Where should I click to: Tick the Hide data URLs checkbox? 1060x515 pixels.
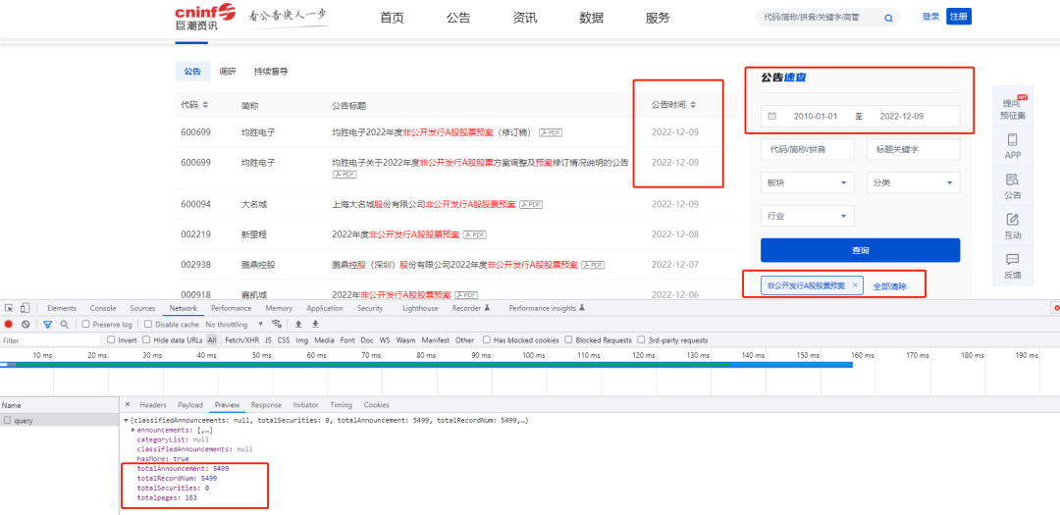pos(147,340)
